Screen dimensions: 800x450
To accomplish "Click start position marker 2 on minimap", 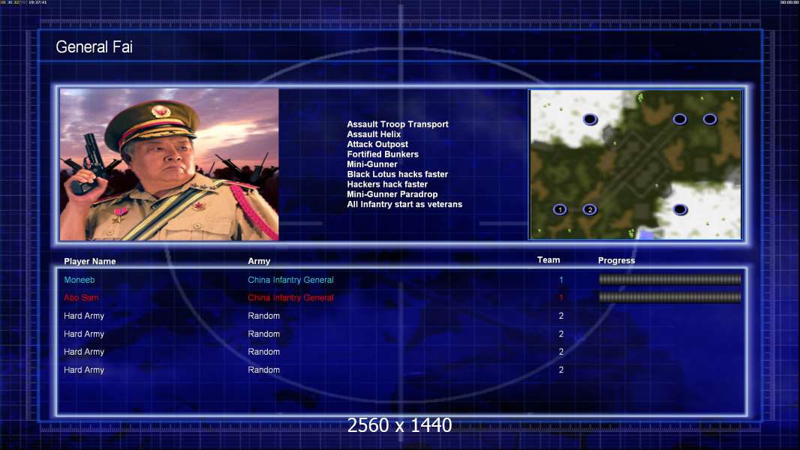I will click(590, 209).
